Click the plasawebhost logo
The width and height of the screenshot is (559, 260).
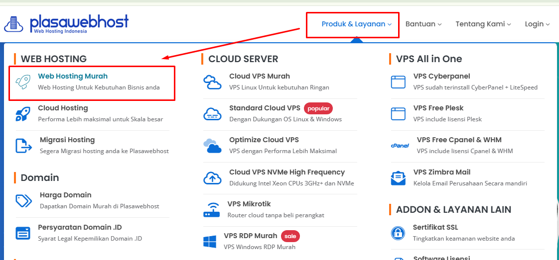tap(66, 24)
